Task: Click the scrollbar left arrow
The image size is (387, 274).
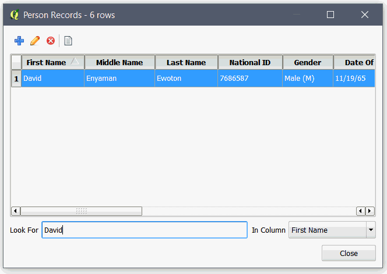Action: 16,211
